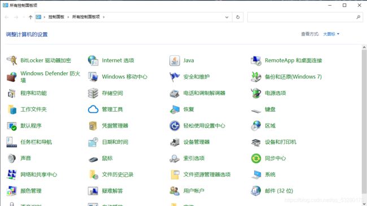Image resolution: width=367 pixels, height=206 pixels.
Task: Click the 控制面板 breadcrumb
Action: tap(56, 17)
